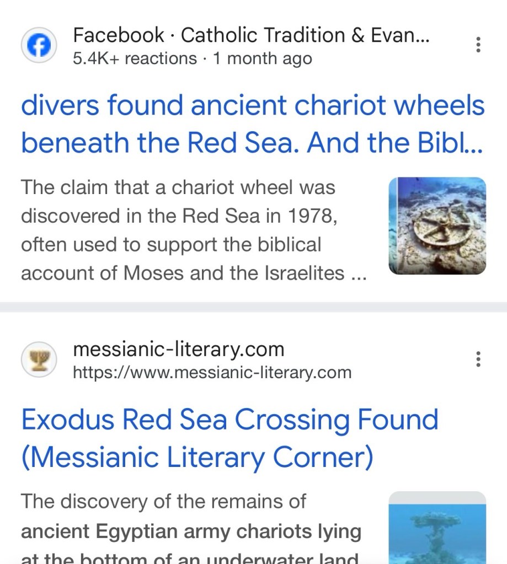Open "Exodus Red Sea Crossing Found" result

point(230,420)
